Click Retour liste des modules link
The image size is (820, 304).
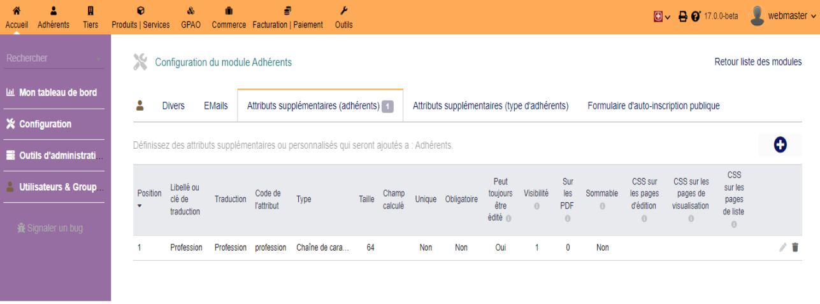coord(758,62)
